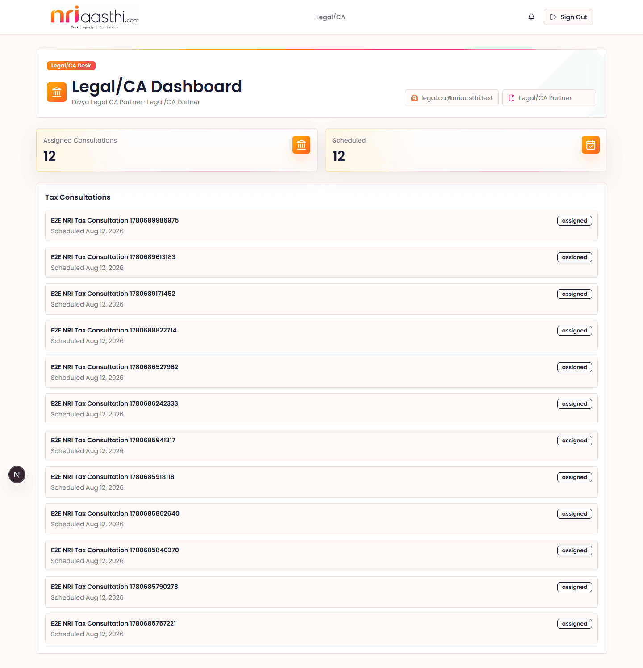Viewport: 643px width, 668px height.
Task: Open the Assigned Consultations card
Action: click(177, 150)
